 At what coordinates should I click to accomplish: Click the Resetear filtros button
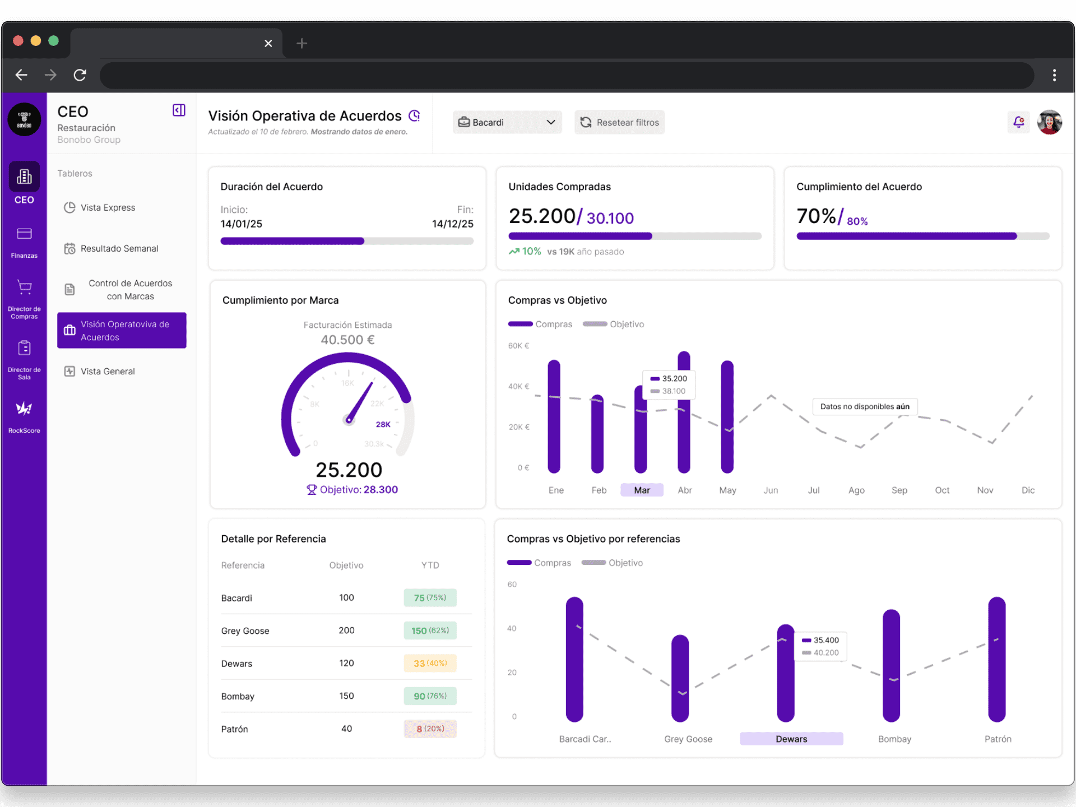click(619, 122)
